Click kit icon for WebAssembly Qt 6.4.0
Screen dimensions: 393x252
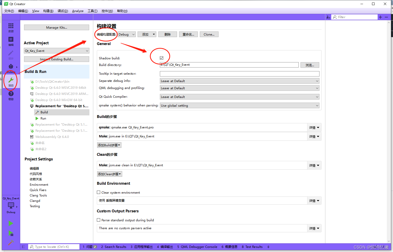[32, 137]
